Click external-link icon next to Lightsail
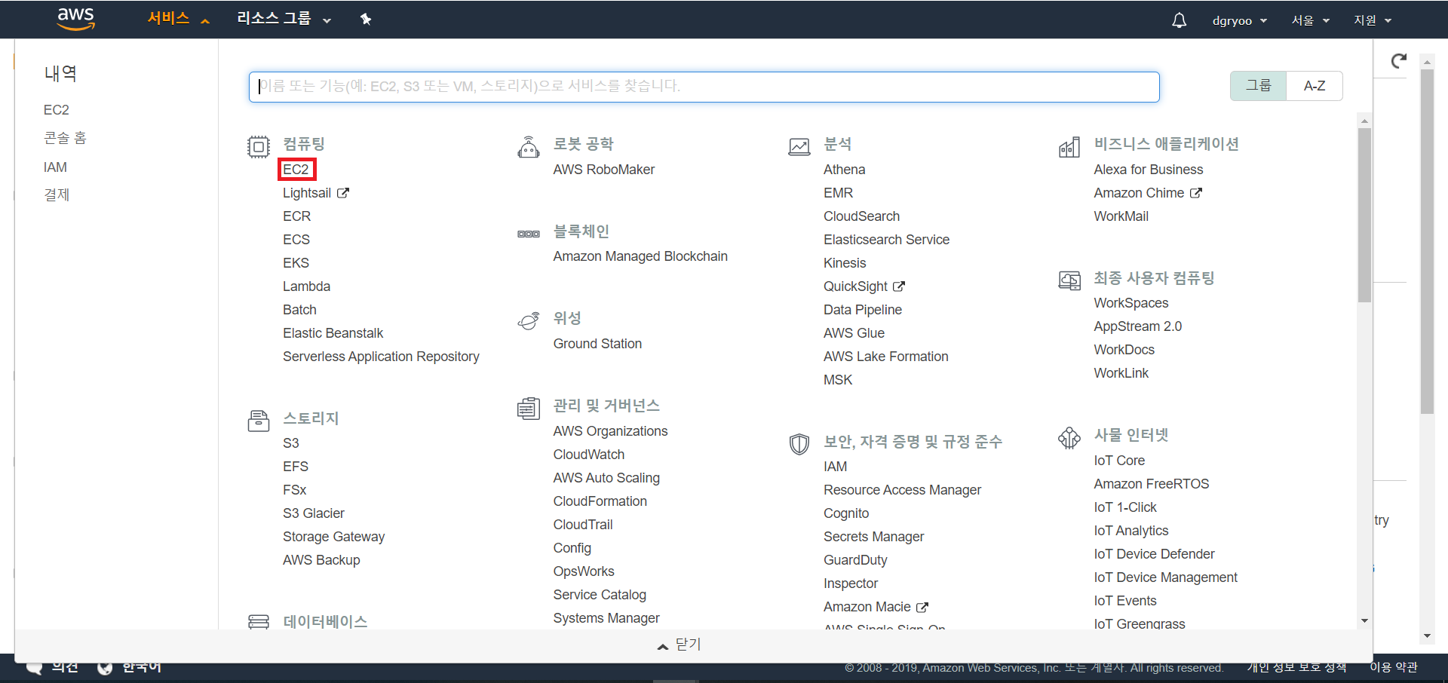Viewport: 1448px width, 683px height. point(342,193)
